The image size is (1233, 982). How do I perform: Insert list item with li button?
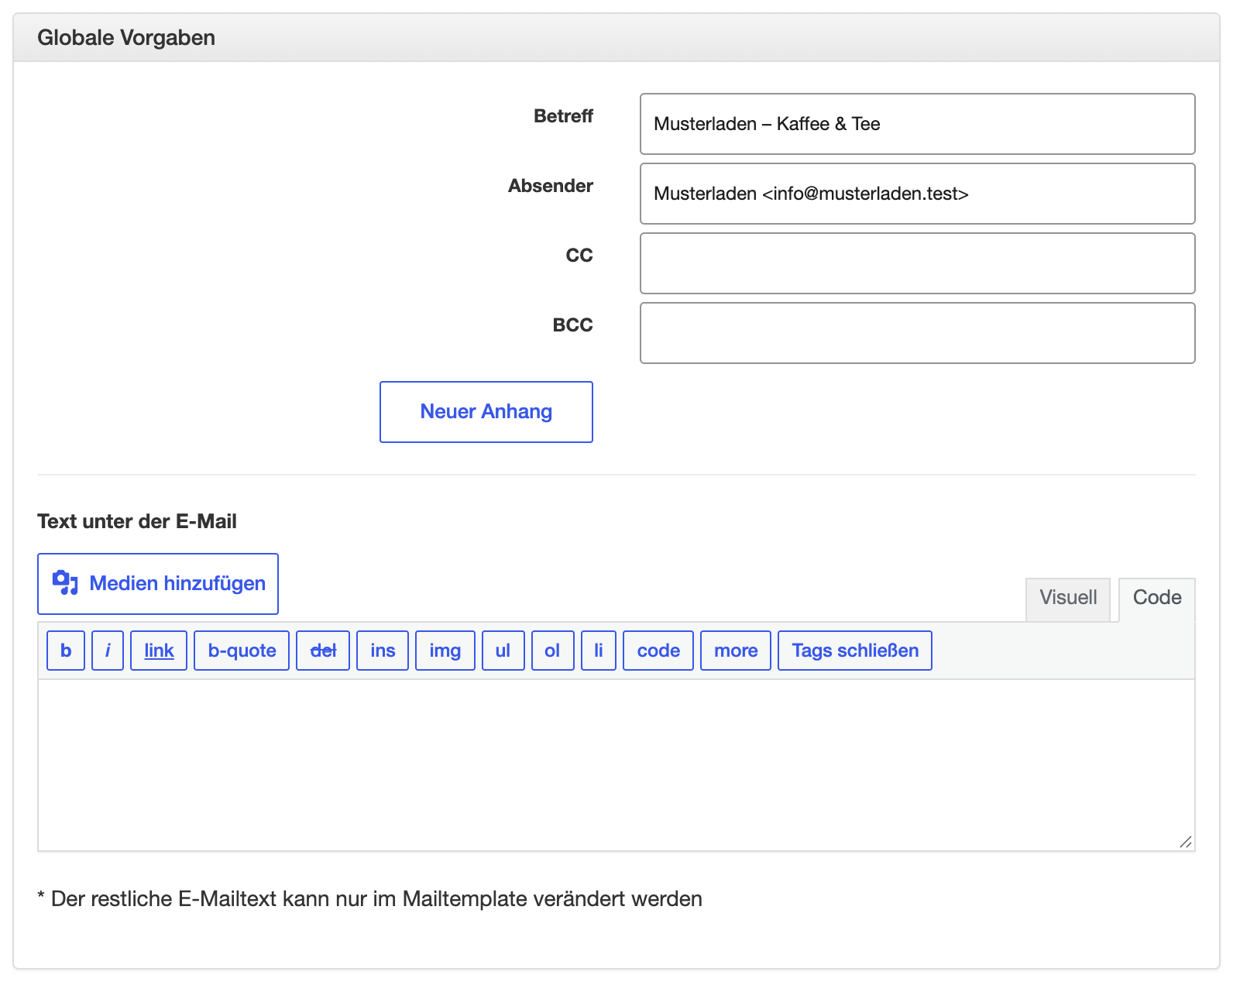coord(599,651)
